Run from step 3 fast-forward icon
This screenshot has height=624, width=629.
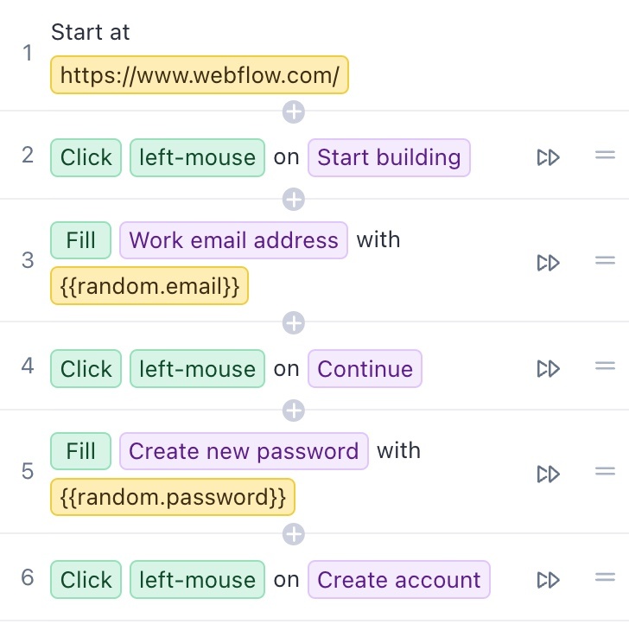point(549,263)
